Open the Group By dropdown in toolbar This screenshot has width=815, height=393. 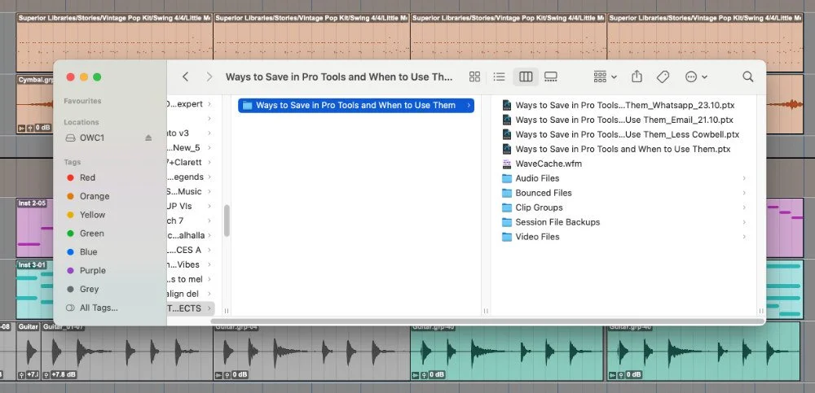point(605,76)
